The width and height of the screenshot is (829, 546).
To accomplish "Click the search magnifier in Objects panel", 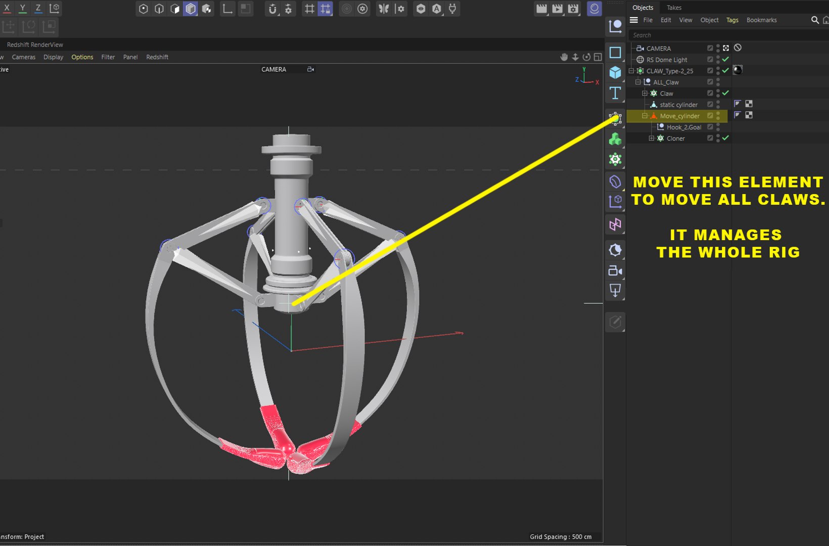I will pyautogui.click(x=815, y=20).
